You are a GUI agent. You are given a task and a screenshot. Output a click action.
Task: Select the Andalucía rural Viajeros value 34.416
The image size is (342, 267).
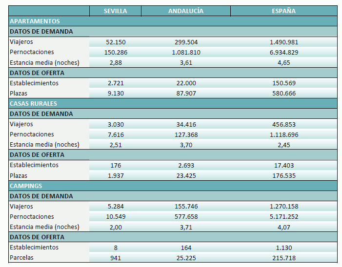coord(185,124)
